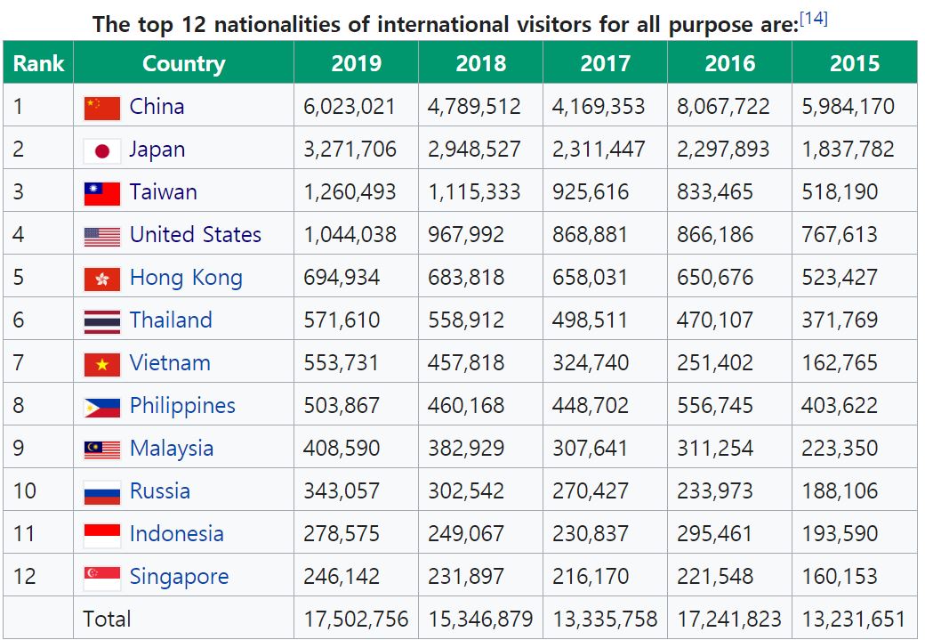925x640 pixels.
Task: Click the Hong Kong flag icon
Action: point(101,279)
